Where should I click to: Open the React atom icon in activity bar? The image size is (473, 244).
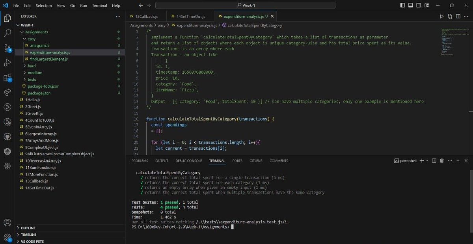7,166
